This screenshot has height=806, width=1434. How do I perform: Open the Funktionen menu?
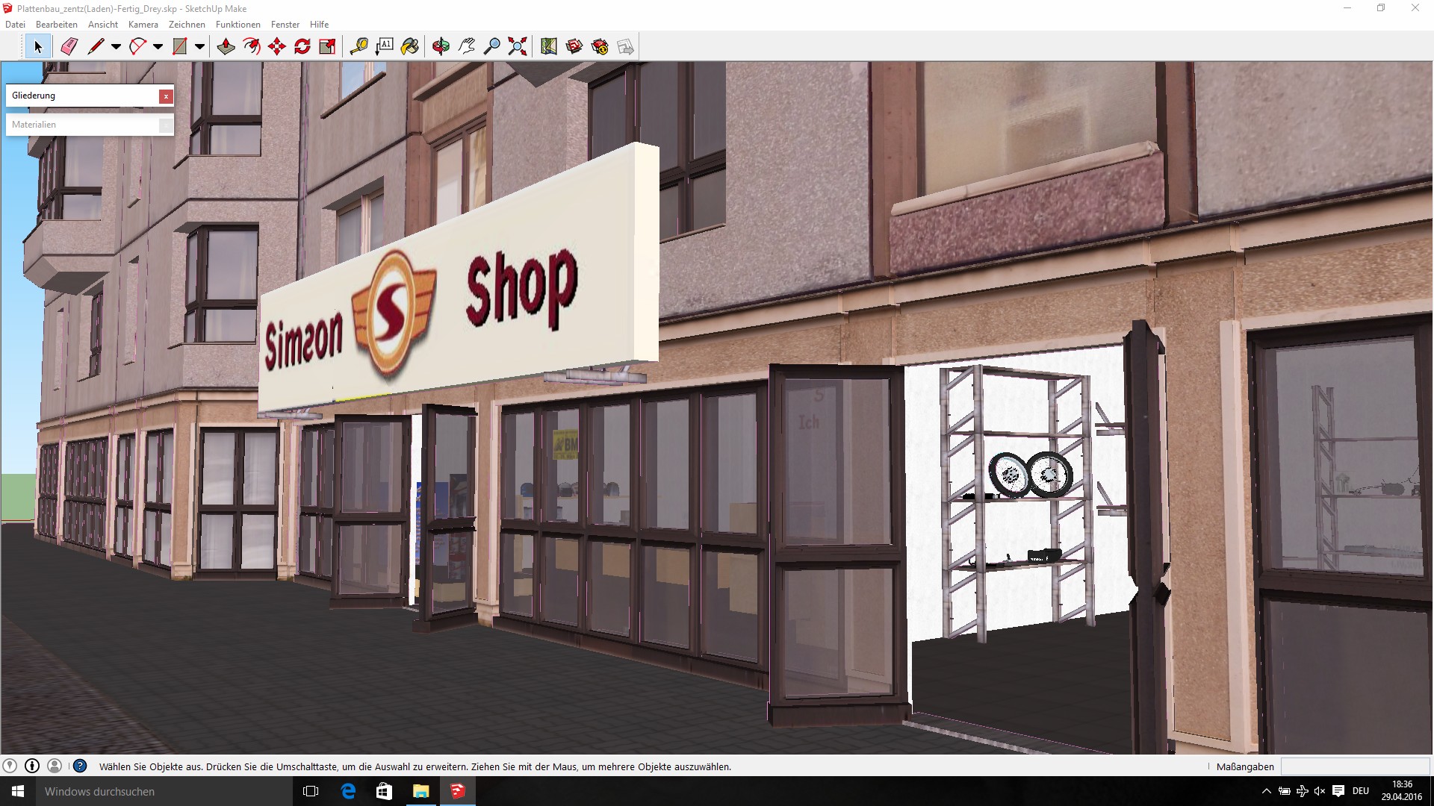[238, 25]
